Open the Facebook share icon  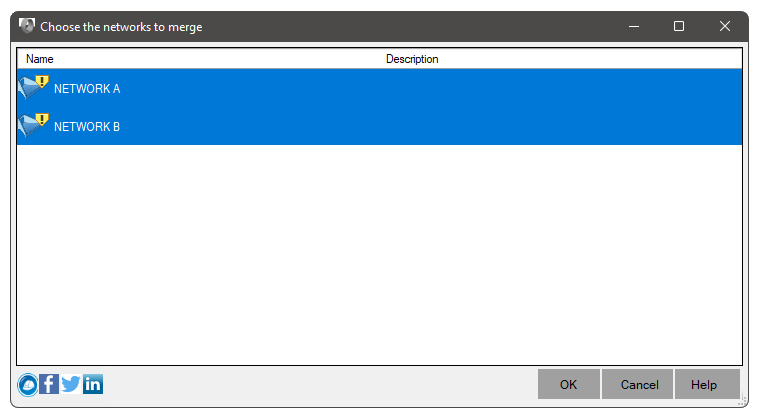[49, 385]
